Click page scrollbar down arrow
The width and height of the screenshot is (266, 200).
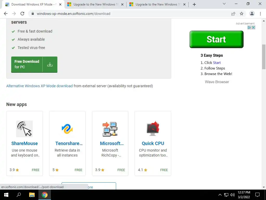tap(264, 187)
